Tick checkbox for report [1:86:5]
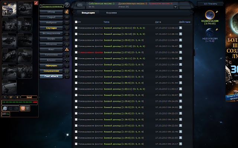 coord(76,77)
